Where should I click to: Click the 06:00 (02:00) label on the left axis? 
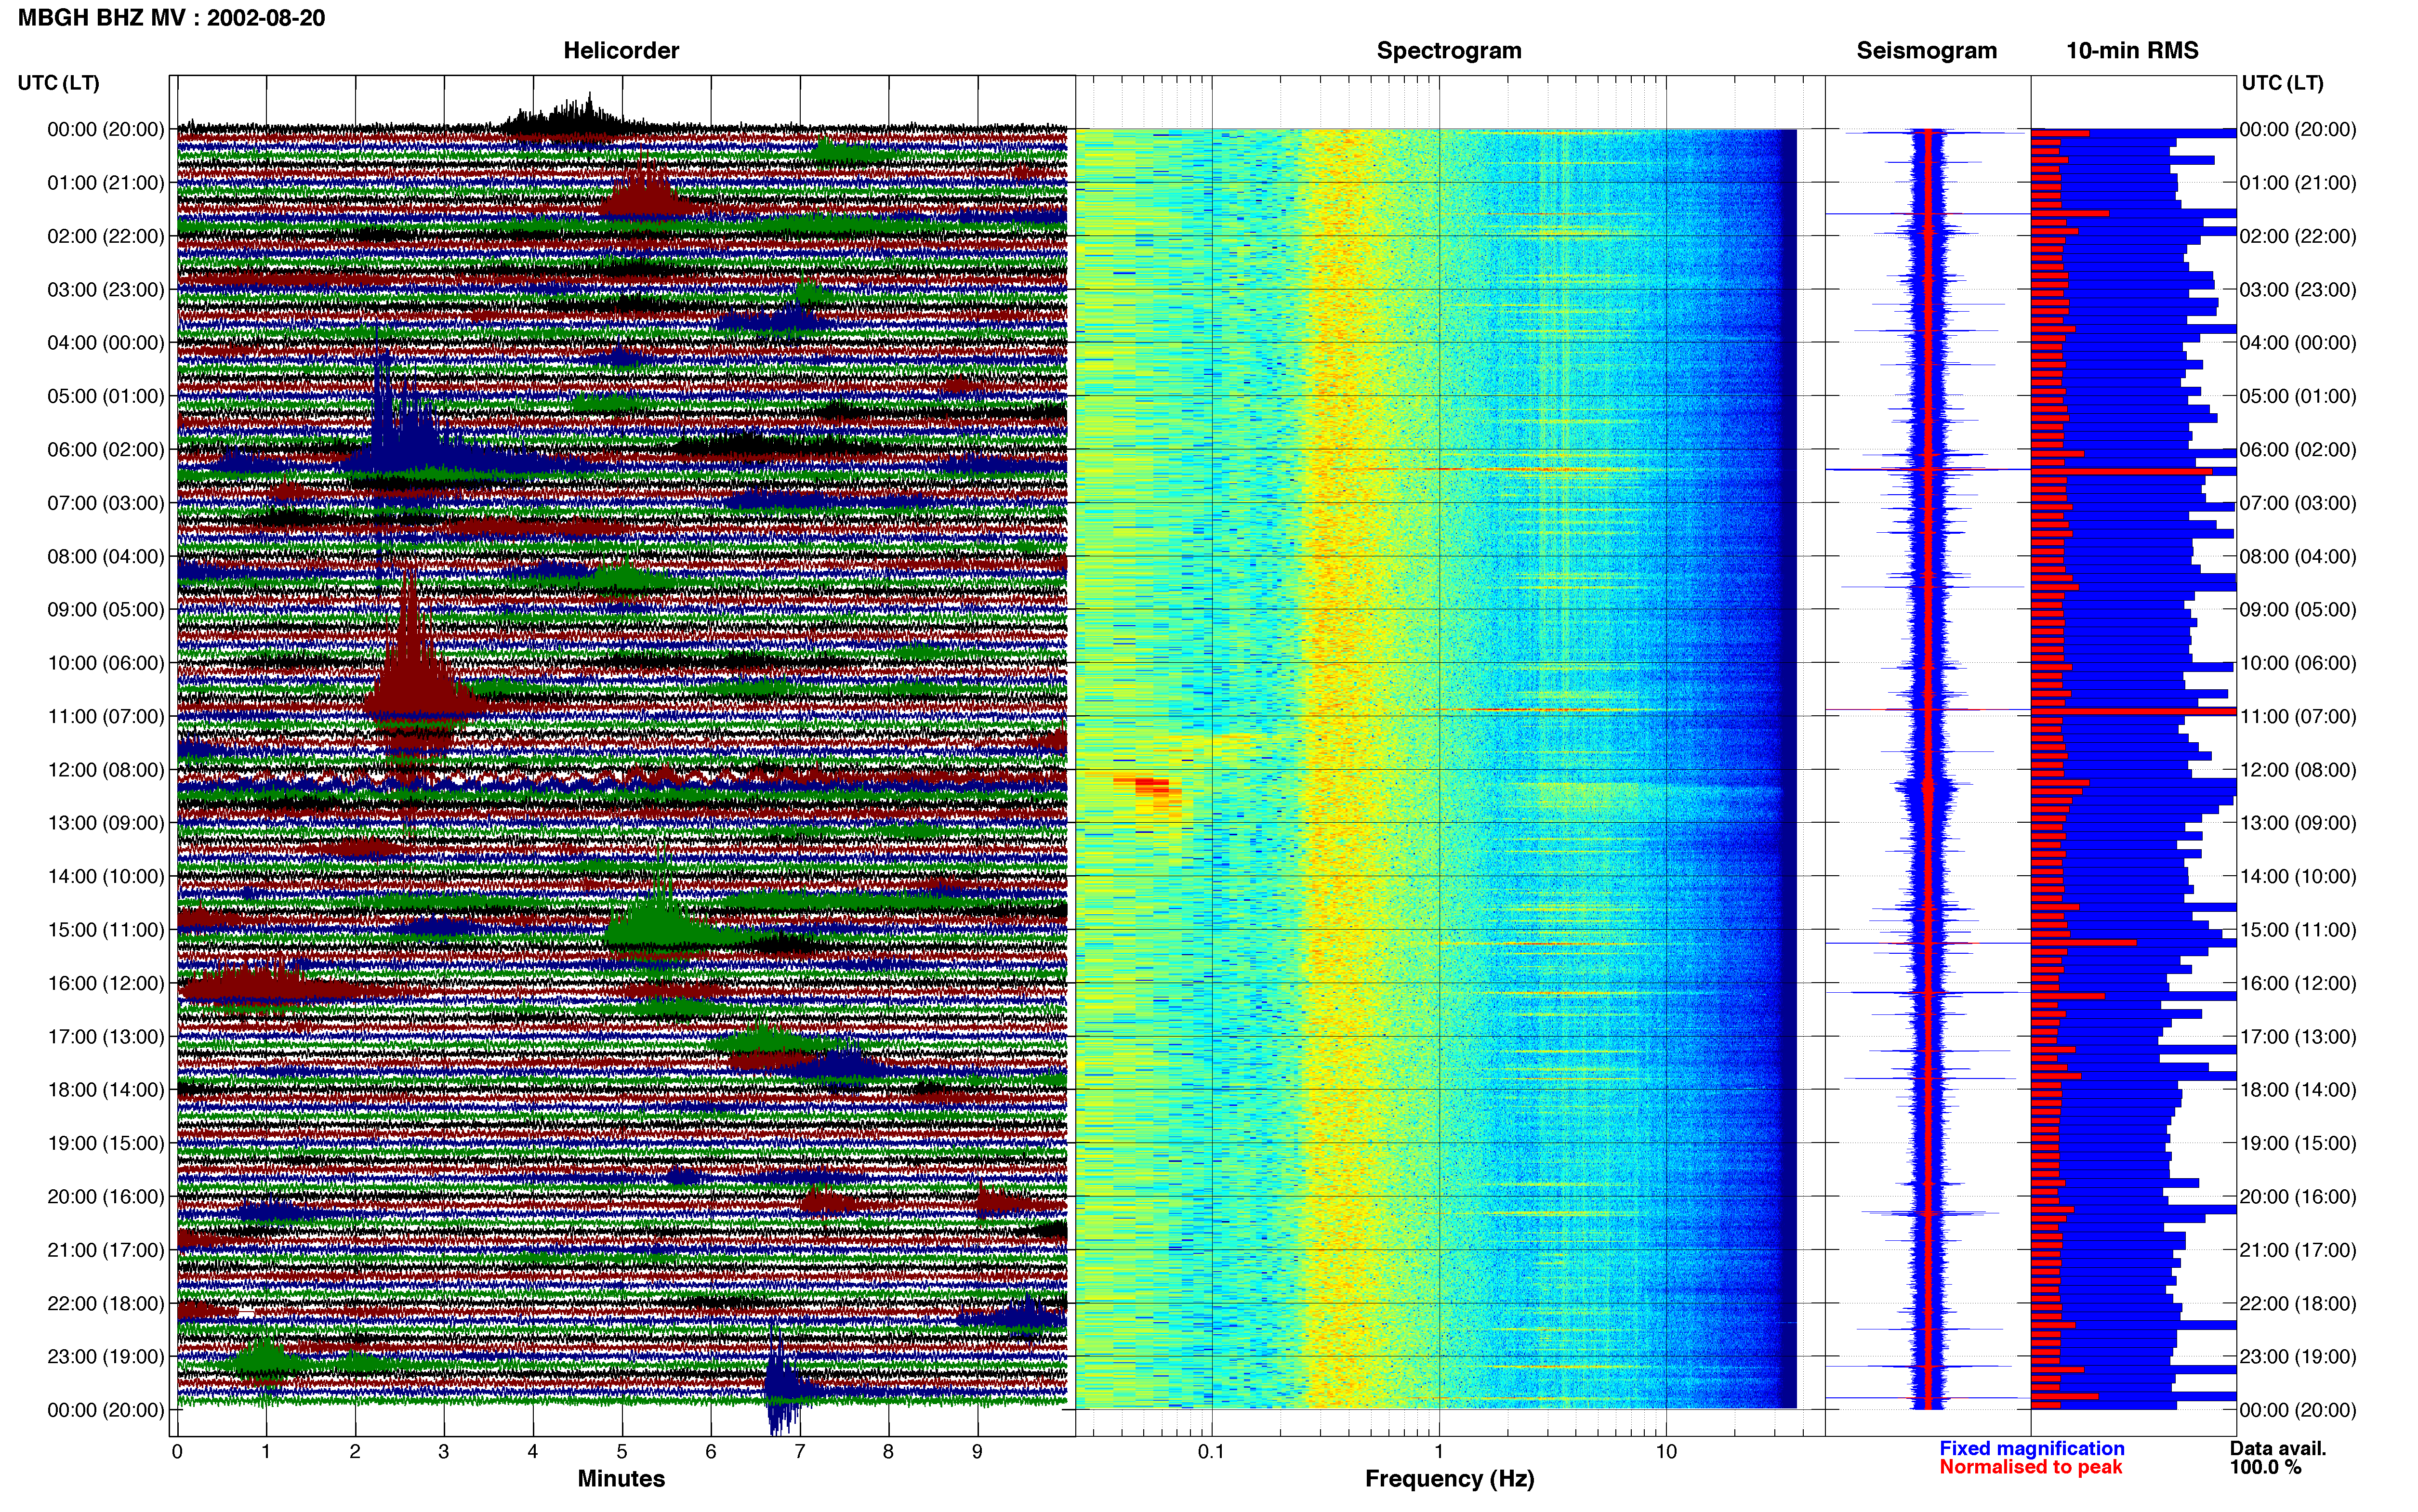point(106,450)
